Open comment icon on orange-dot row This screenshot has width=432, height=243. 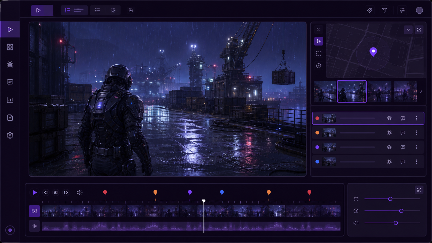[403, 133]
